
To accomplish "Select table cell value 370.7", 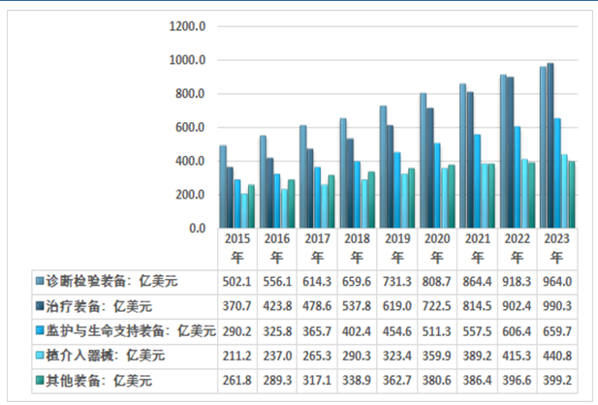I will [x=237, y=306].
